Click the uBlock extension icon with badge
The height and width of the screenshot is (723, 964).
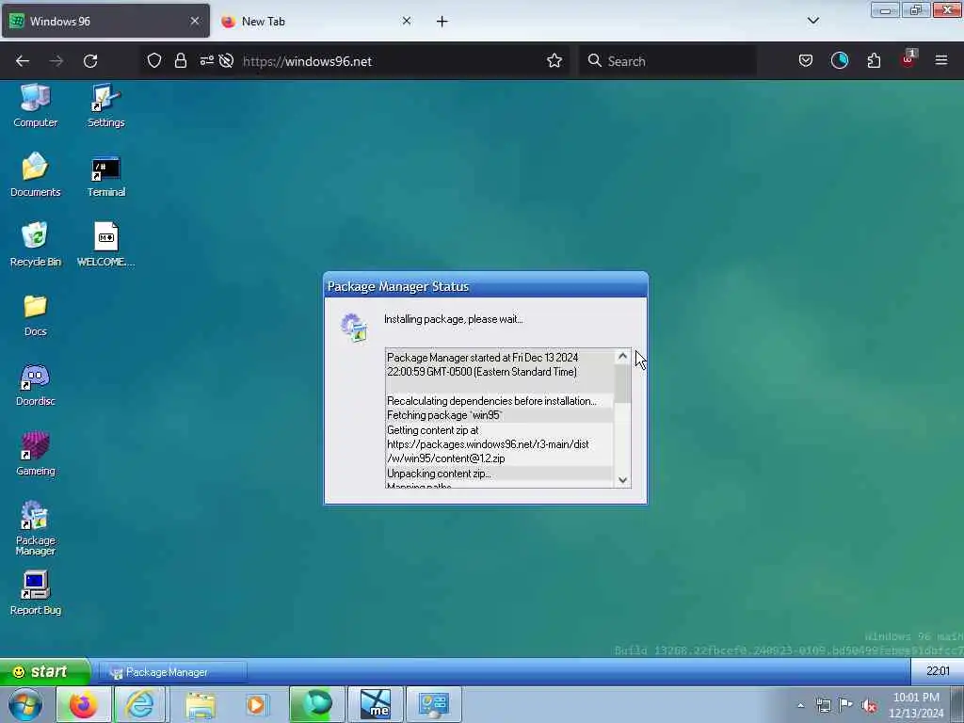[x=908, y=59]
